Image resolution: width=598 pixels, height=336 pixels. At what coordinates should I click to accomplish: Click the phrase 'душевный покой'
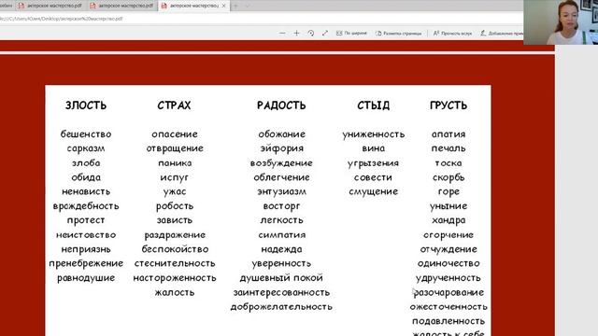(x=281, y=278)
